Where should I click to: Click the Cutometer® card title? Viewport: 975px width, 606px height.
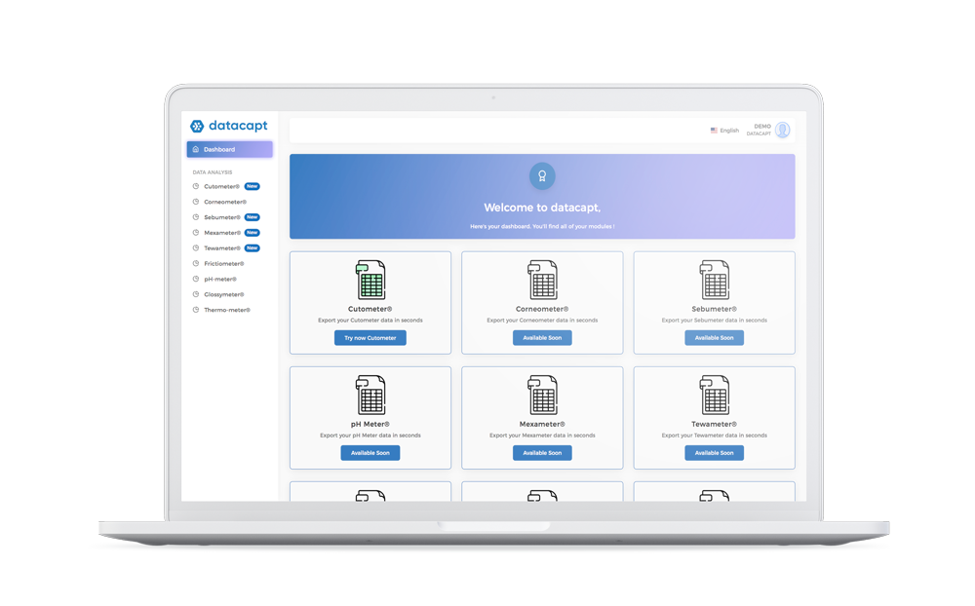(x=370, y=309)
